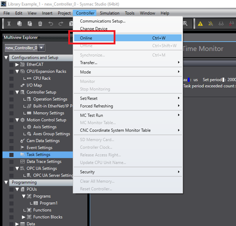This screenshot has width=236, height=226.
Task: Click the yellow warning triangle toolbar icon
Action: pyautogui.click(x=200, y=24)
